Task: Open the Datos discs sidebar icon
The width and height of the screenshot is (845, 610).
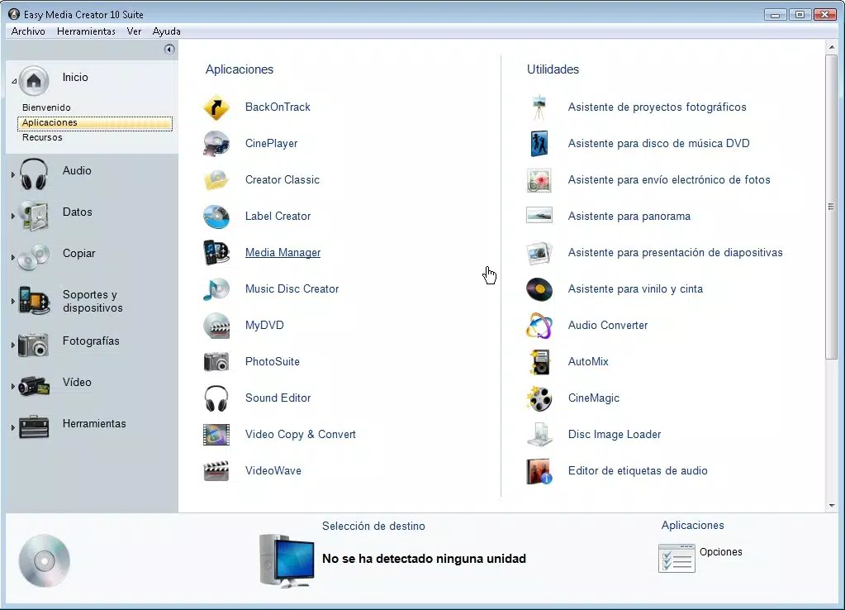Action: click(33, 215)
